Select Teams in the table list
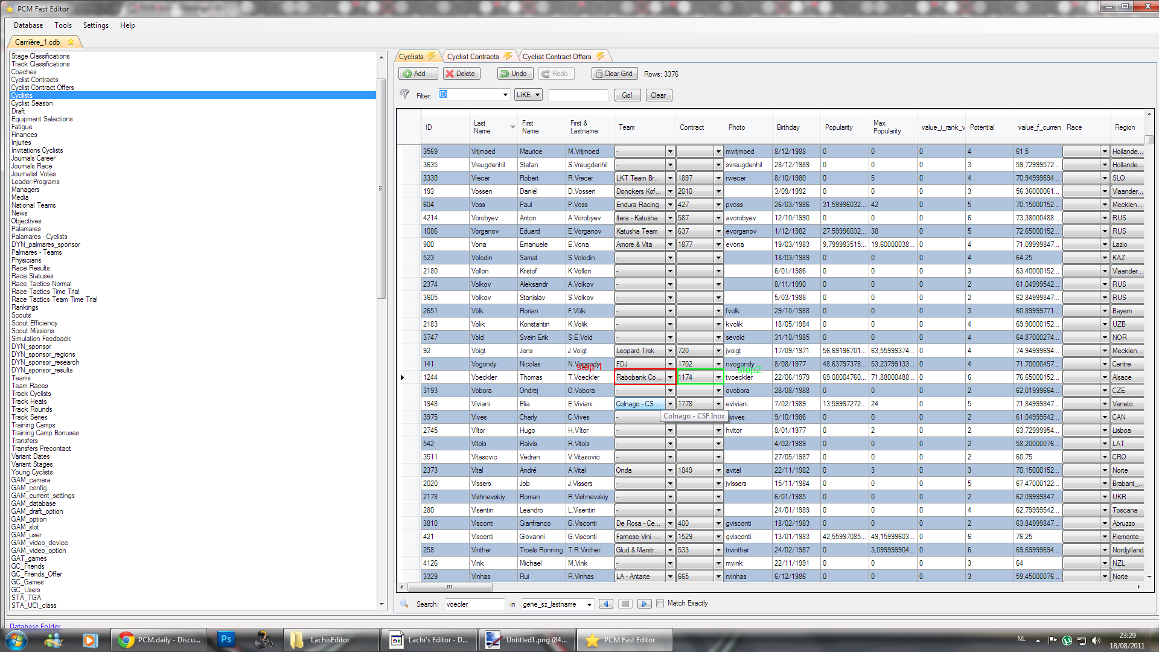This screenshot has height=652, width=1159. click(21, 378)
